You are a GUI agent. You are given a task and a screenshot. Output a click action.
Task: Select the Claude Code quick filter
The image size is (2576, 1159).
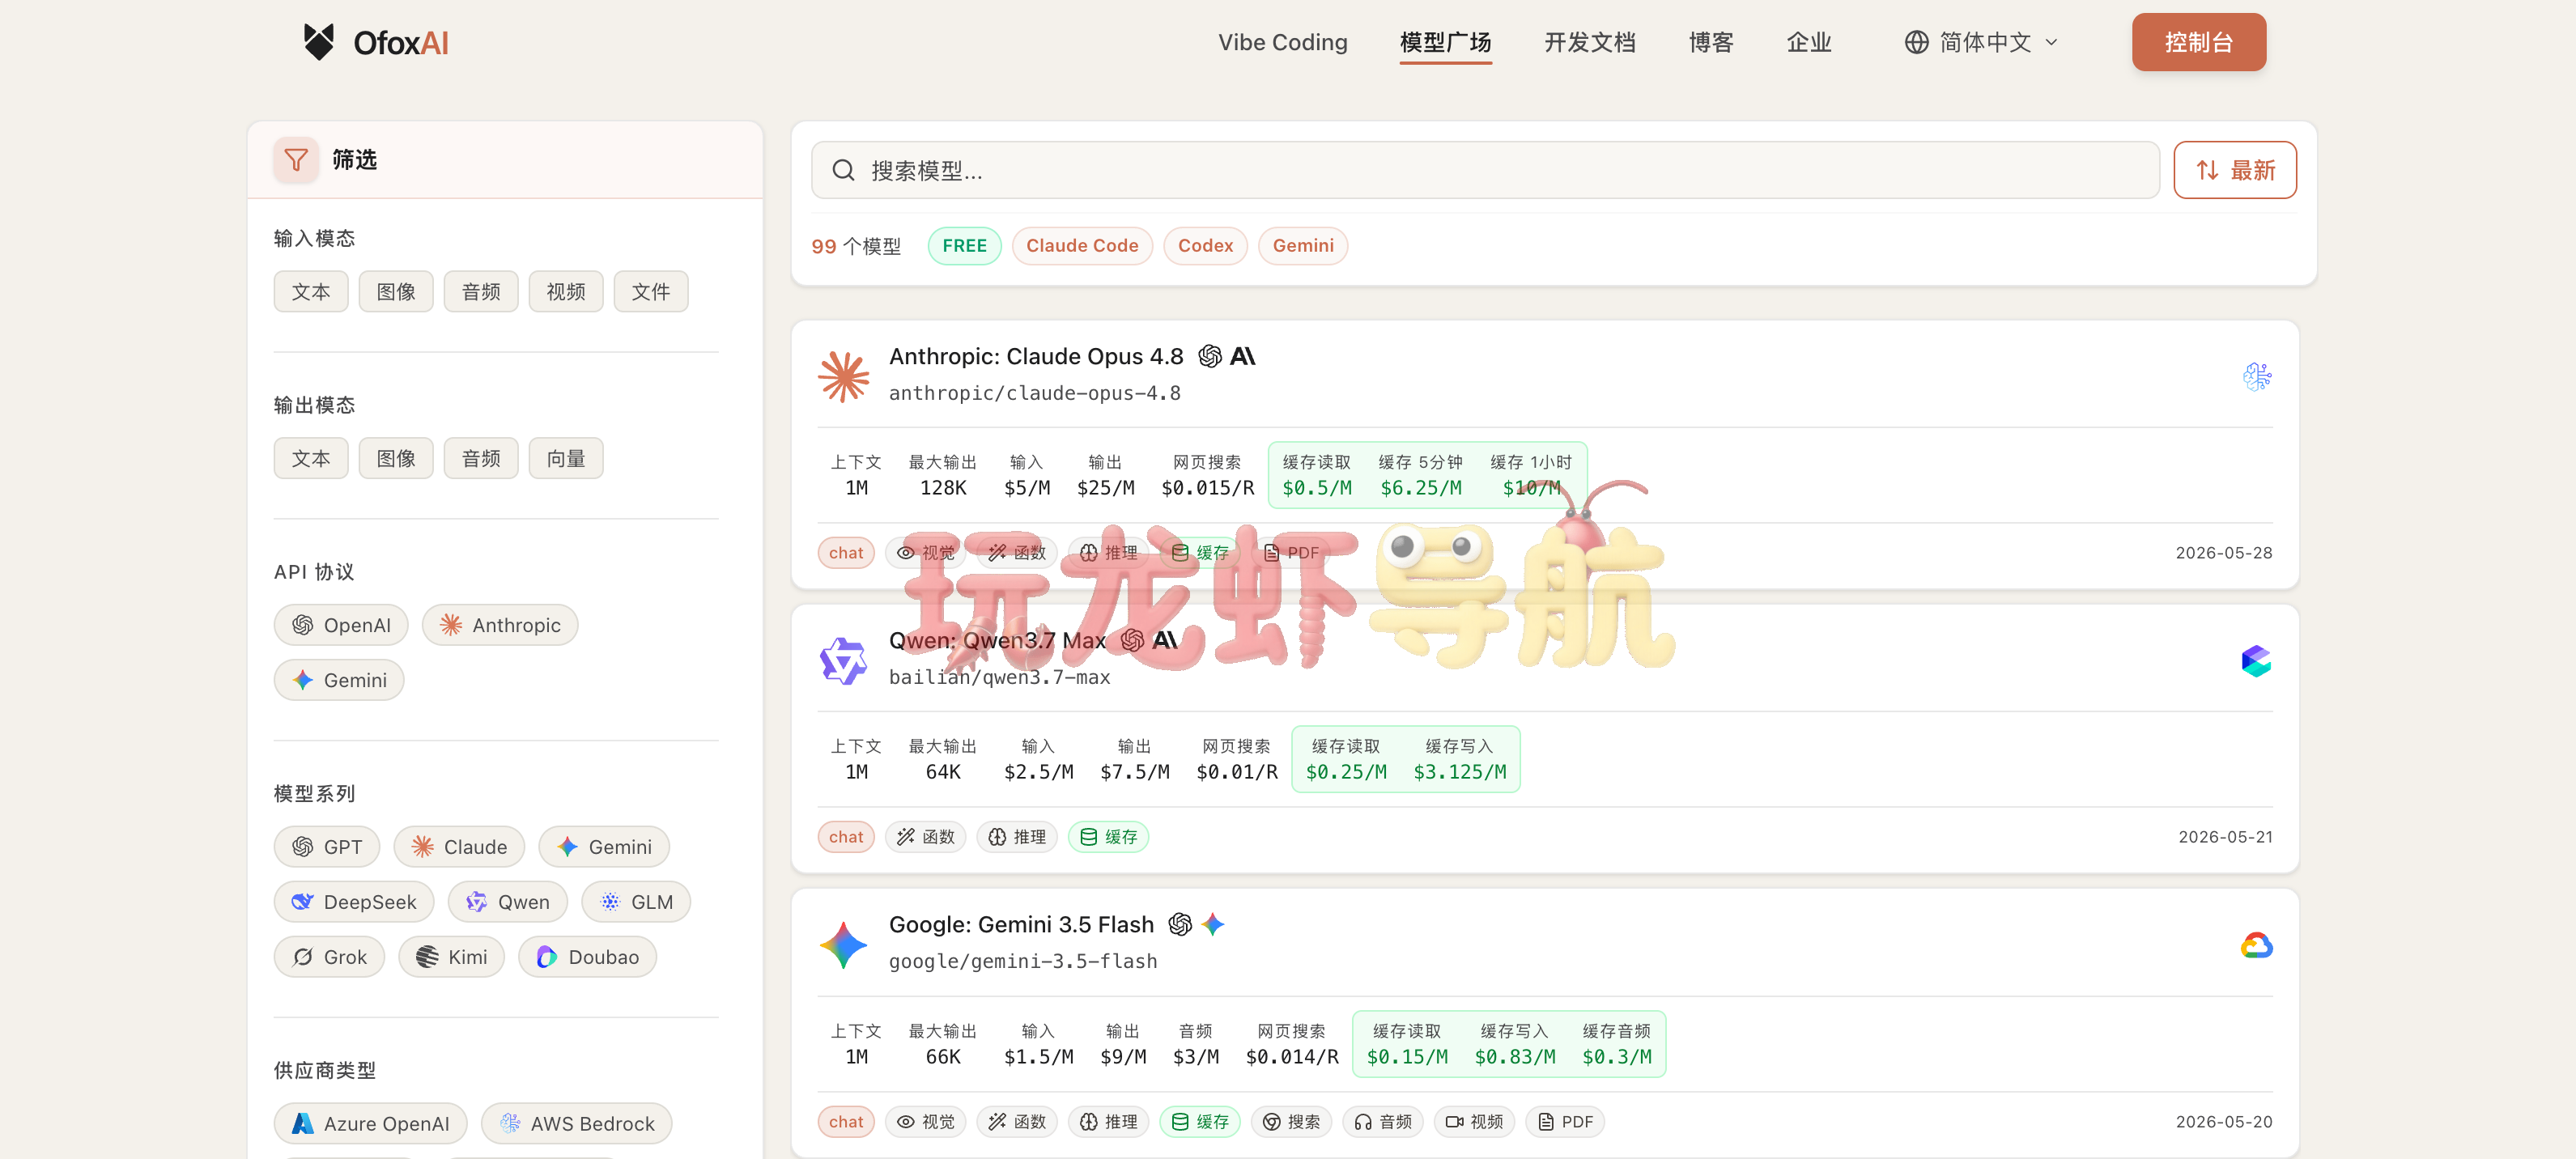point(1082,246)
